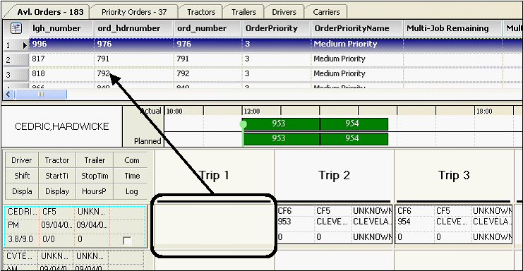Click the ord_number column header

tap(208, 28)
